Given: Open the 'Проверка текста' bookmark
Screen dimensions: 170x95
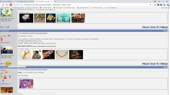Looking at the screenshot, I should click(x=83, y=8).
